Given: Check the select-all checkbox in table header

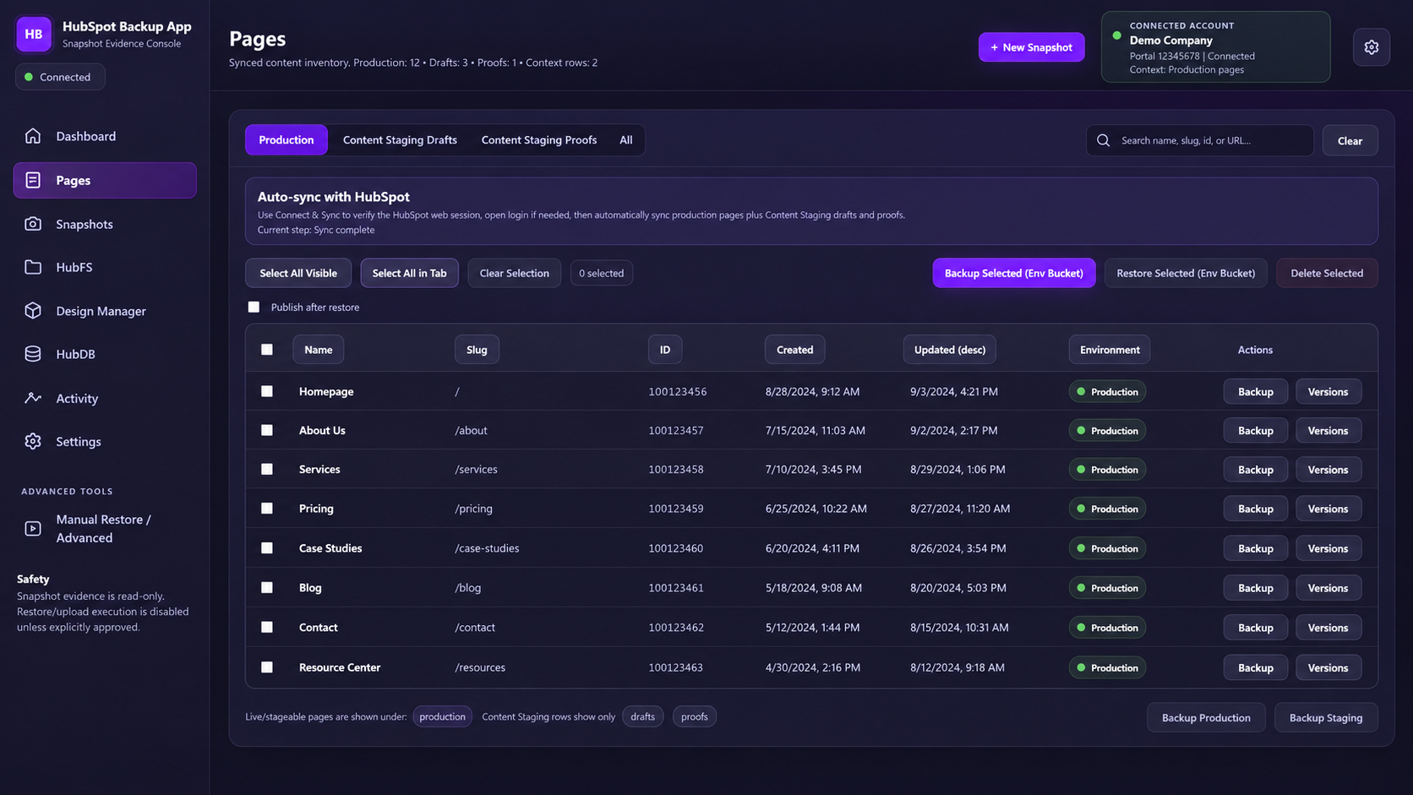Looking at the screenshot, I should point(267,350).
